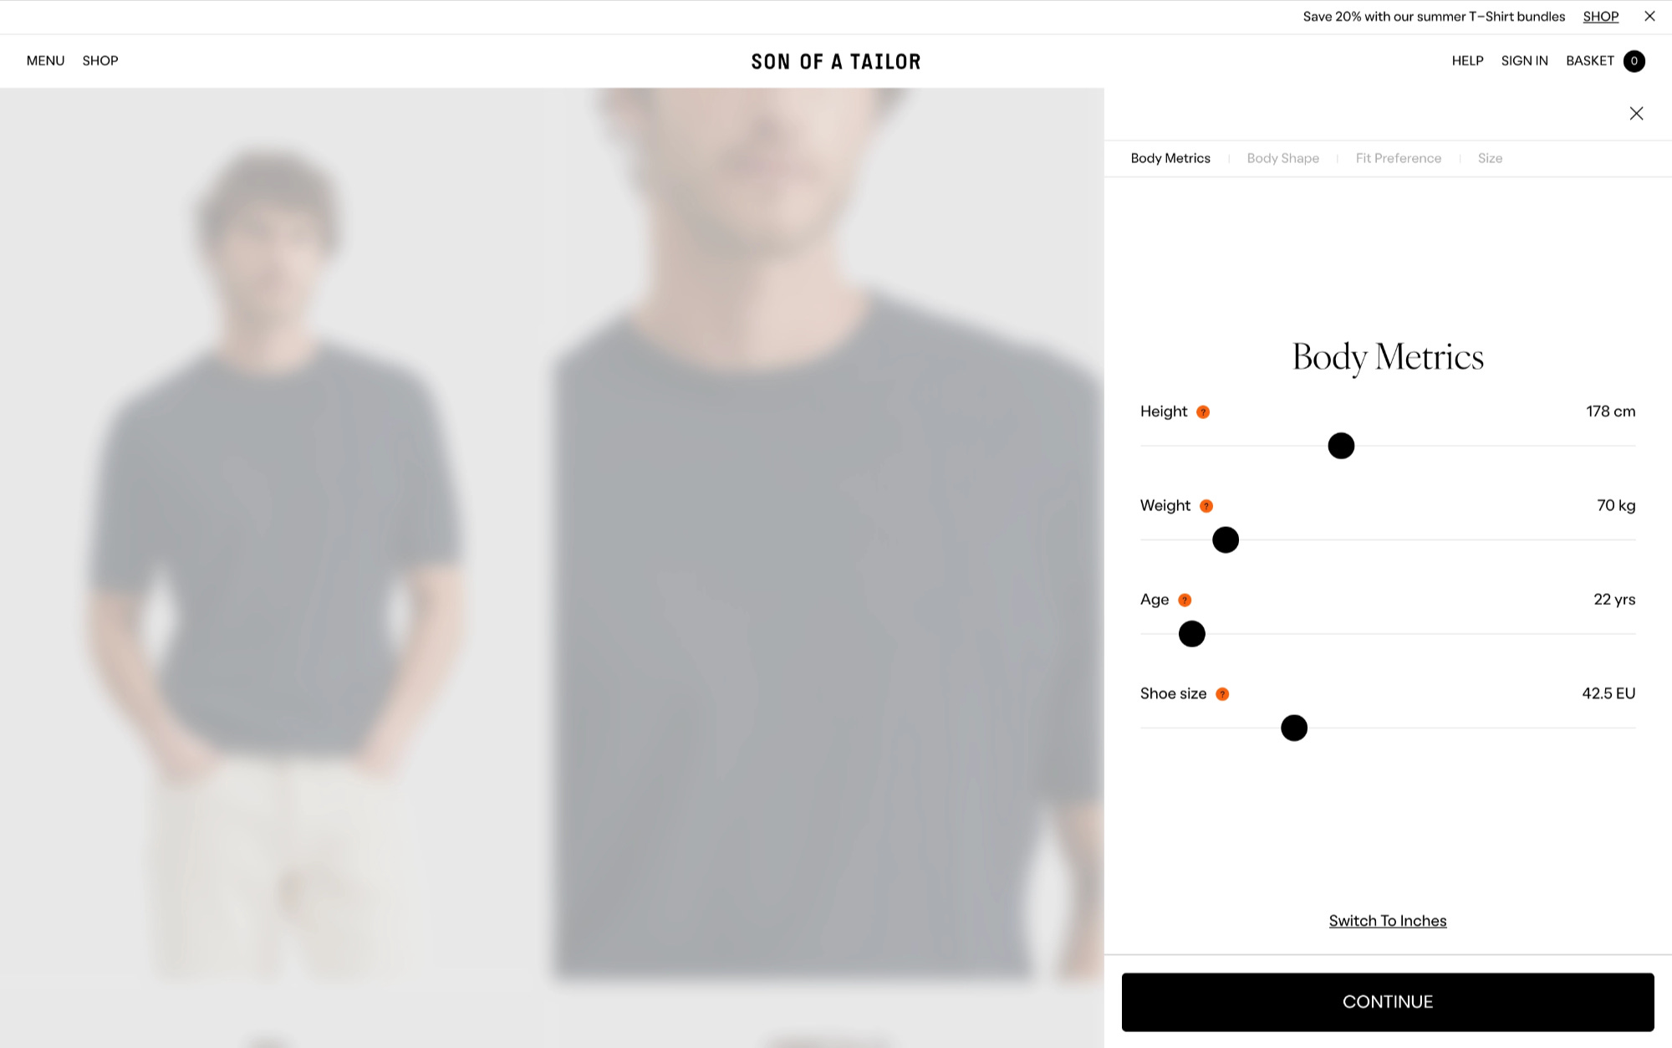Image resolution: width=1672 pixels, height=1048 pixels.
Task: Go to the Size tab
Action: pos(1490,158)
